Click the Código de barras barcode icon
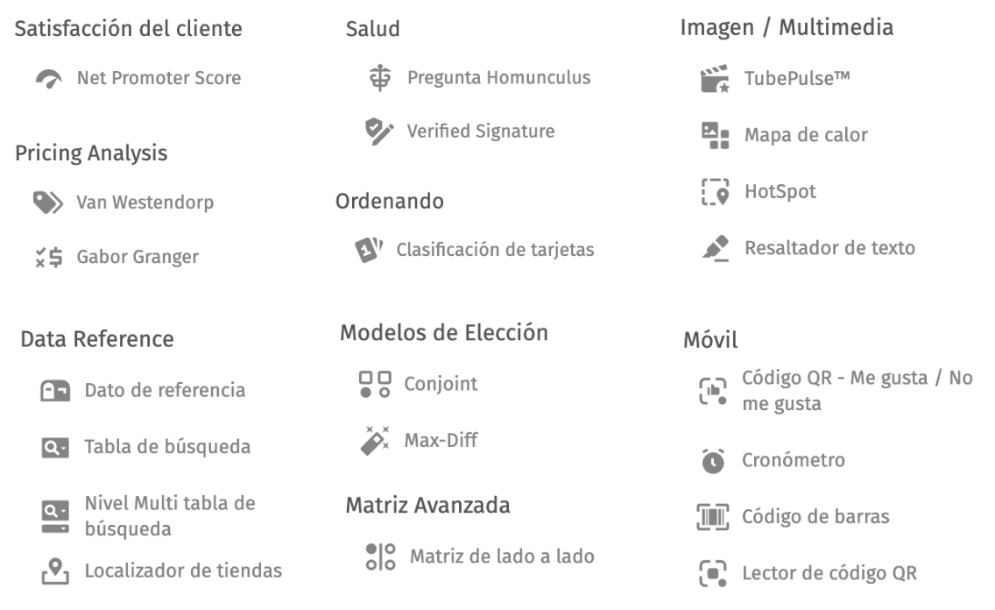 713,517
